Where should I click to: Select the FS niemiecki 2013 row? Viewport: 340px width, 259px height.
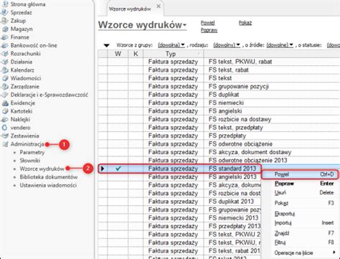coord(179,218)
